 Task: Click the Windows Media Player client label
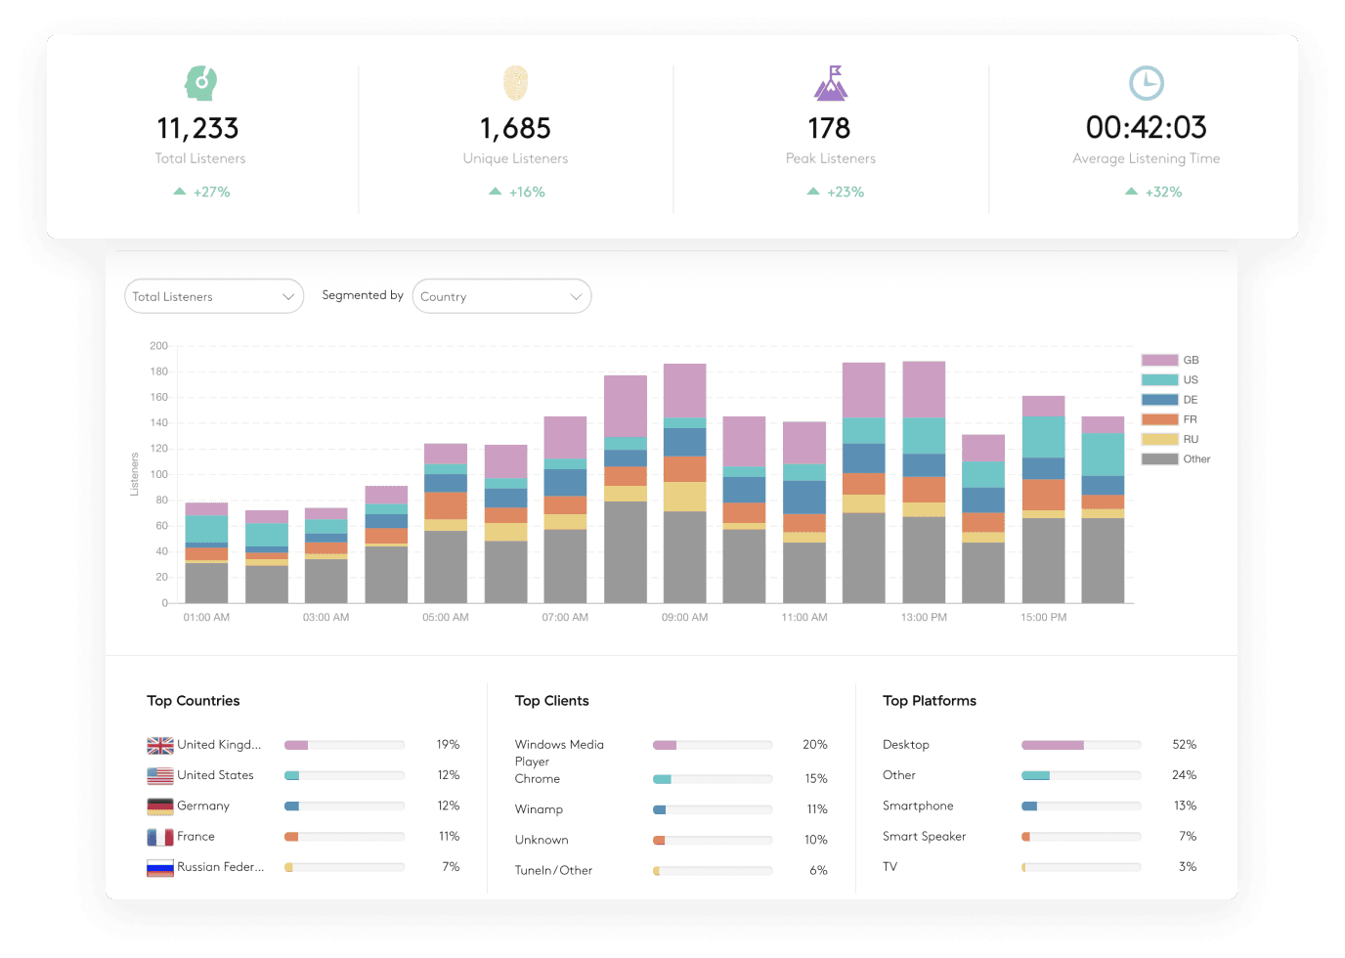pos(559,753)
